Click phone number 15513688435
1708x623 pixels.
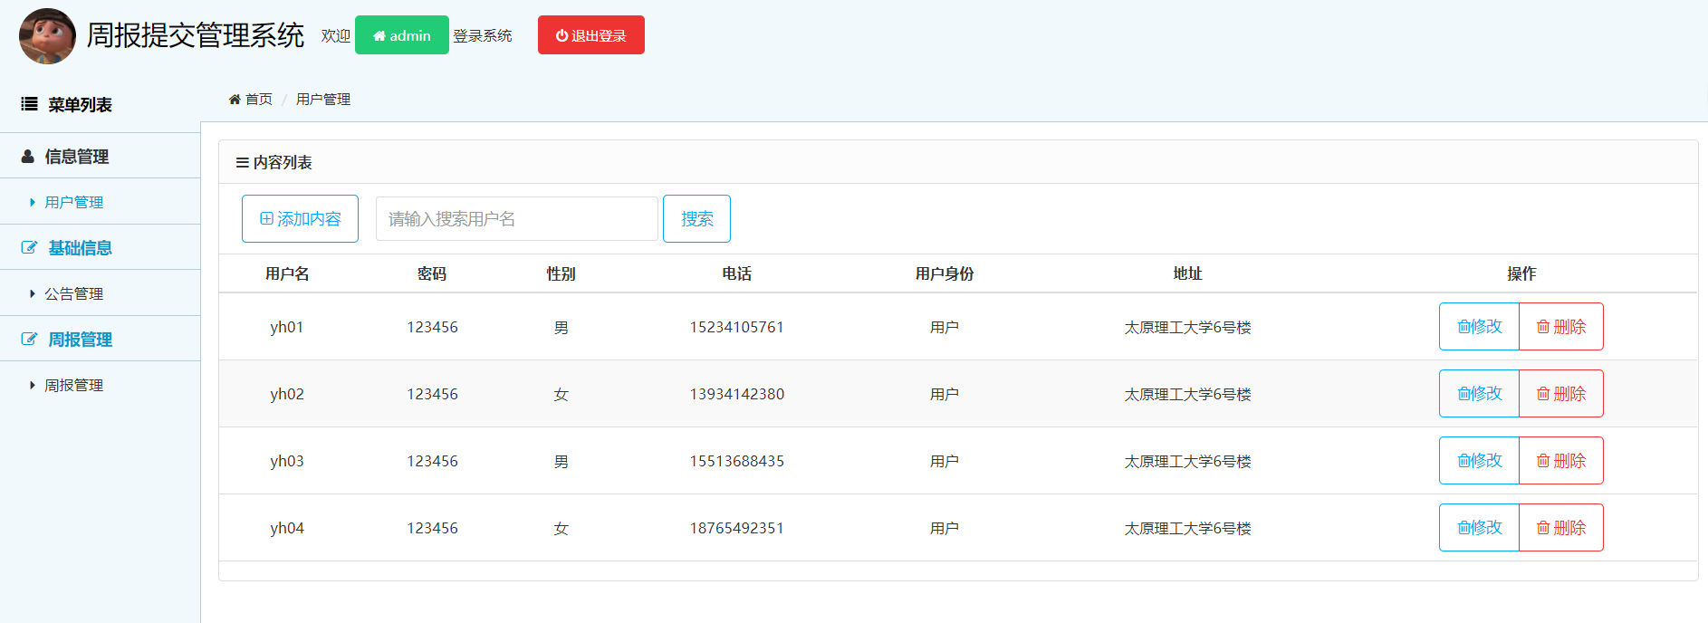[737, 461]
